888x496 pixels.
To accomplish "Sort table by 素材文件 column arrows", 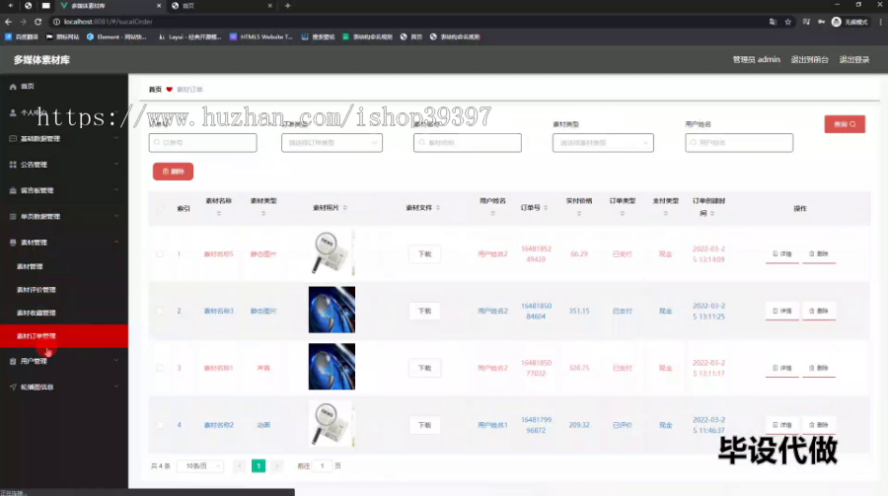I will click(438, 208).
